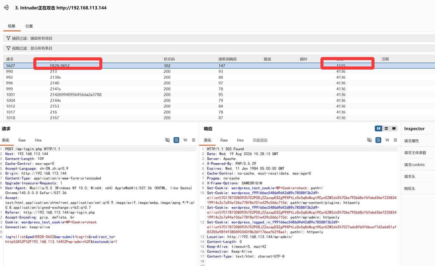The height and width of the screenshot is (266, 435).
Task: Open the request panel Raw tab
Action: coord(22,140)
